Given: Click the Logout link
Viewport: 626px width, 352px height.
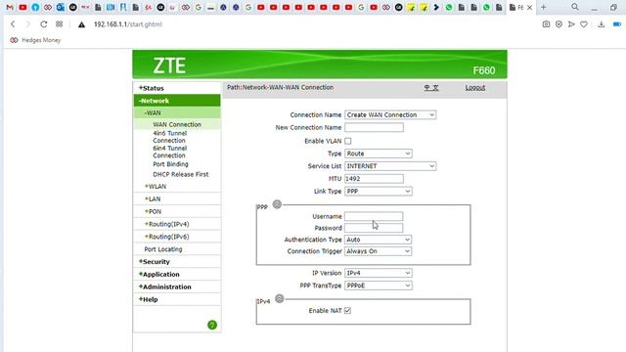Looking at the screenshot, I should tap(475, 87).
